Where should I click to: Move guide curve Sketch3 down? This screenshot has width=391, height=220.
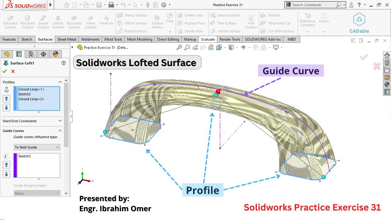point(7,174)
